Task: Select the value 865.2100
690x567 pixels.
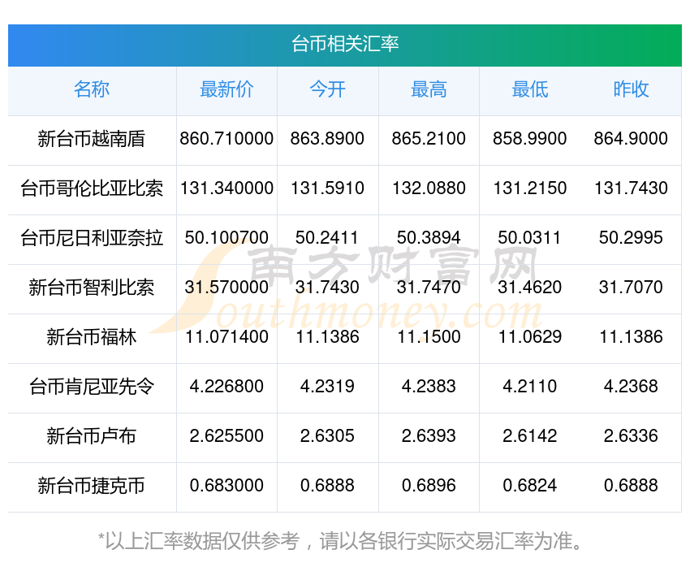Action: [x=429, y=139]
